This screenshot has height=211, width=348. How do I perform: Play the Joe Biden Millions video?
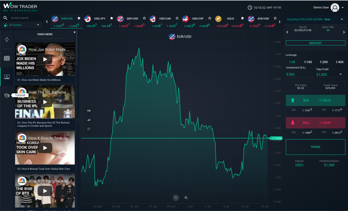[45, 59]
